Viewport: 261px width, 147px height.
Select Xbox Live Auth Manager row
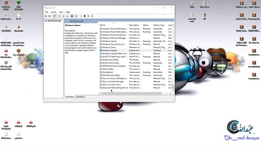click(x=135, y=82)
